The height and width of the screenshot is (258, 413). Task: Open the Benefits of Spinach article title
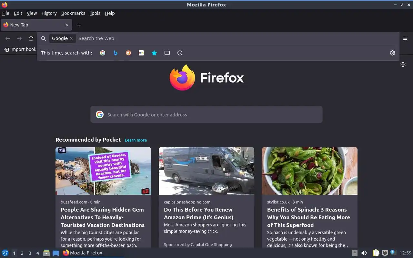tap(308, 217)
